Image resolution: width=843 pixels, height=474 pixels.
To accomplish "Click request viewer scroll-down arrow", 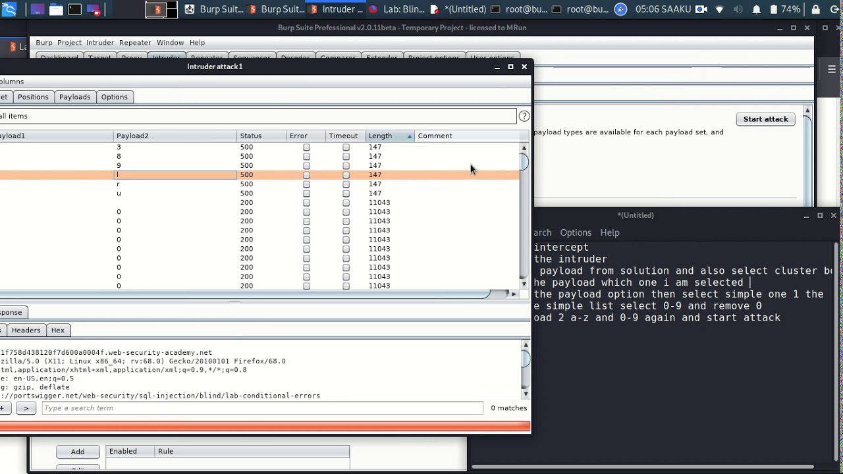I will tap(526, 394).
